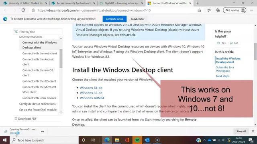The image size is (257, 144).
Task: Open Outlook from taskbar
Action: click(x=147, y=140)
